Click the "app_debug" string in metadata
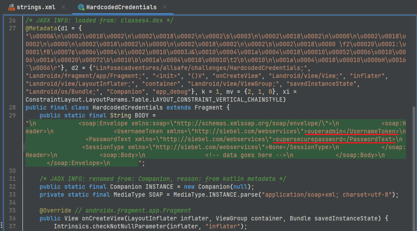 pyautogui.click(x=172, y=92)
